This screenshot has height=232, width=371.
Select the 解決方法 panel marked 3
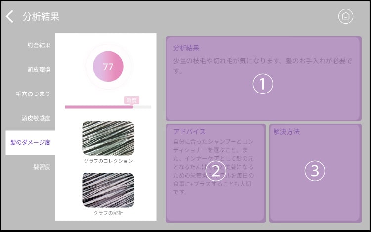pos(315,173)
